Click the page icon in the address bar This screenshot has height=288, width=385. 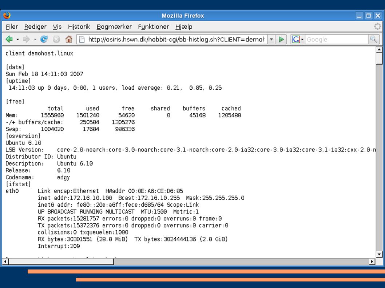pyautogui.click(x=82, y=40)
